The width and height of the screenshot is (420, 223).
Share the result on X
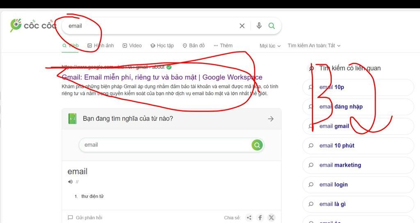click(x=271, y=218)
